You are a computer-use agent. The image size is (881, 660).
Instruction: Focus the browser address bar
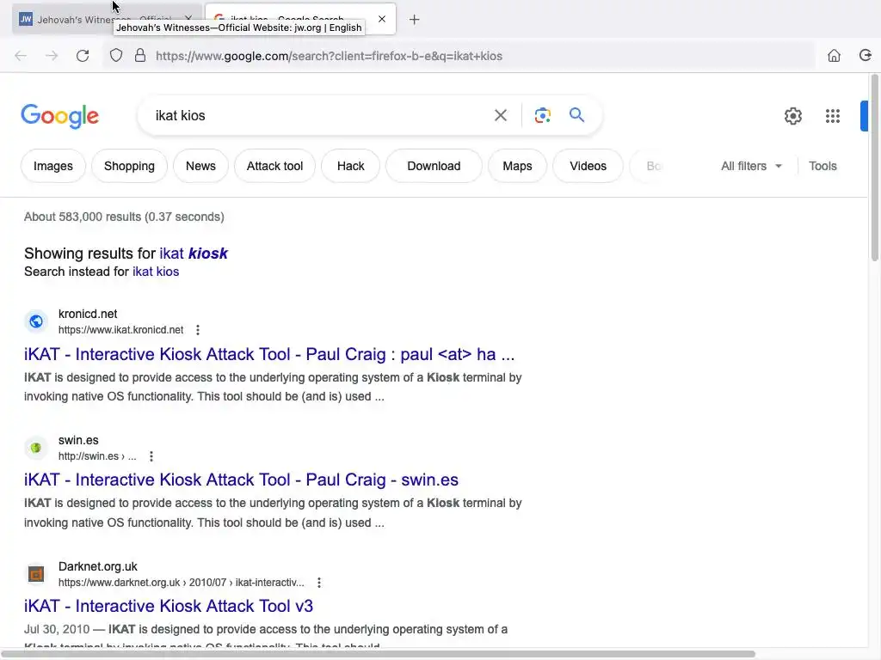click(458, 56)
